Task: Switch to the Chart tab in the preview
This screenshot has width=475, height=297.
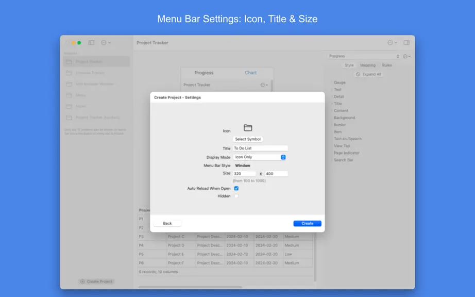Action: click(250, 73)
